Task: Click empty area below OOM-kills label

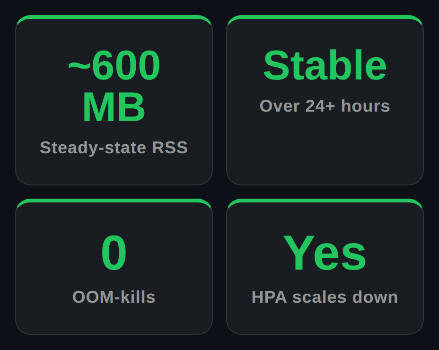Action: coord(114,319)
